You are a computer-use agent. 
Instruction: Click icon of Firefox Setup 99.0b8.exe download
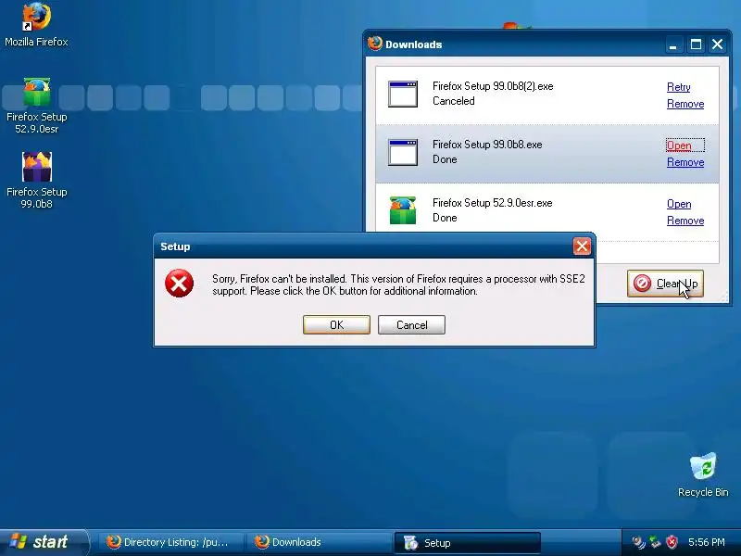pyautogui.click(x=403, y=152)
